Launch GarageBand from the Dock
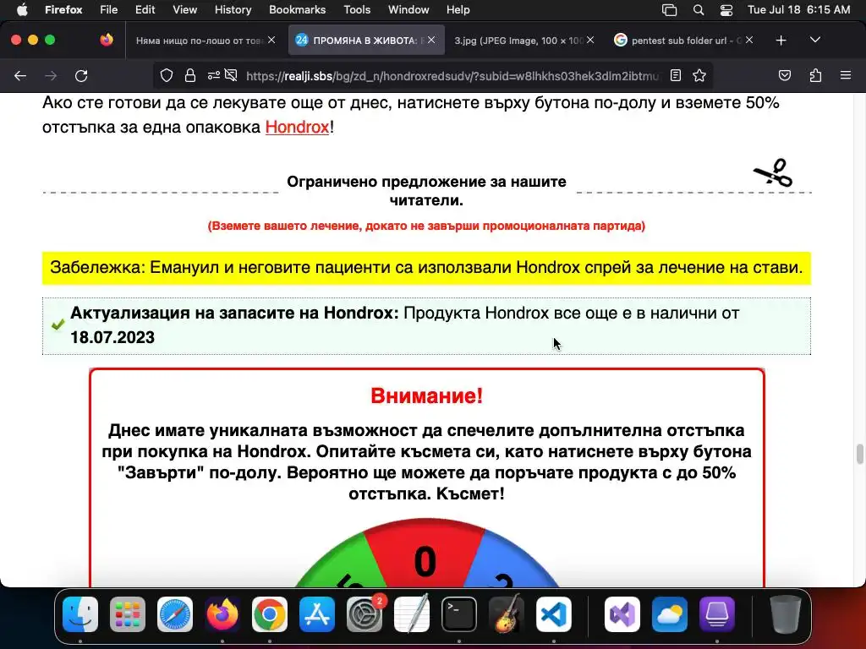 pyautogui.click(x=507, y=614)
